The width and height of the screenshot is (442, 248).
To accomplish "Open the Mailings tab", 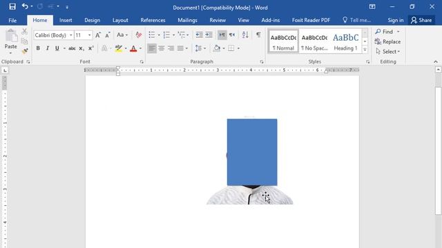I will click(x=187, y=20).
